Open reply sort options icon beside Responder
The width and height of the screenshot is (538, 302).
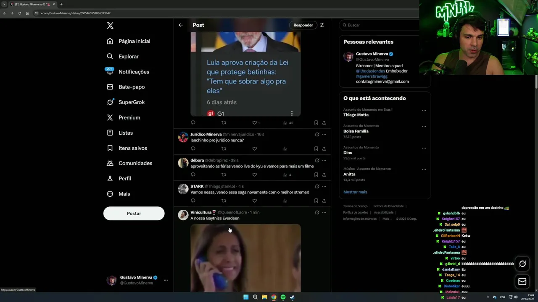click(x=322, y=25)
